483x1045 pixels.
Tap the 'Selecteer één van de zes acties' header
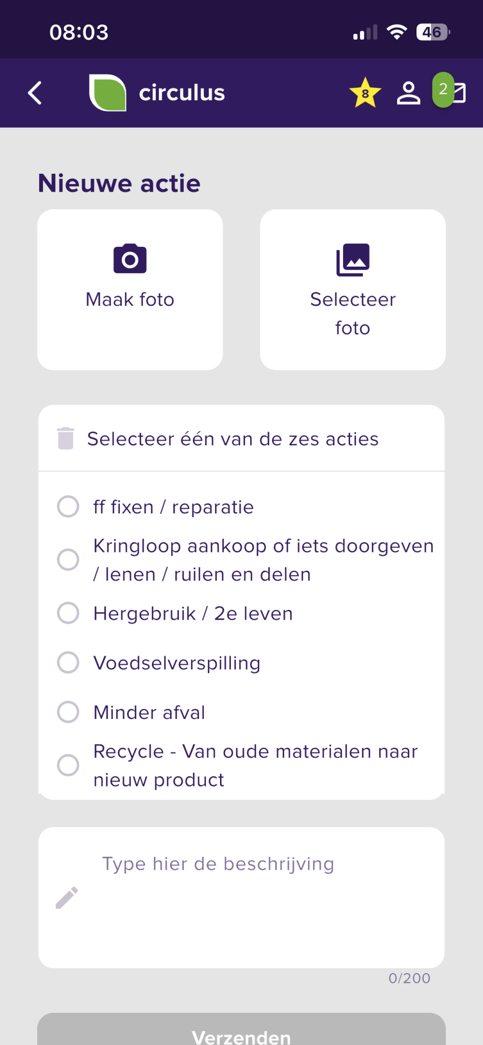(233, 439)
